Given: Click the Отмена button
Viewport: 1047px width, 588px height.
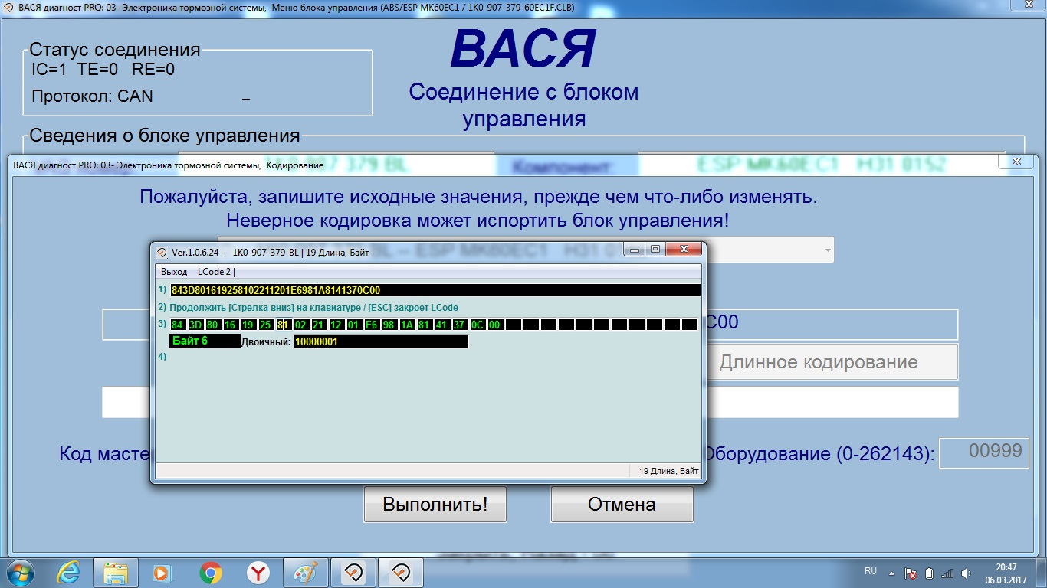Looking at the screenshot, I should 622,505.
